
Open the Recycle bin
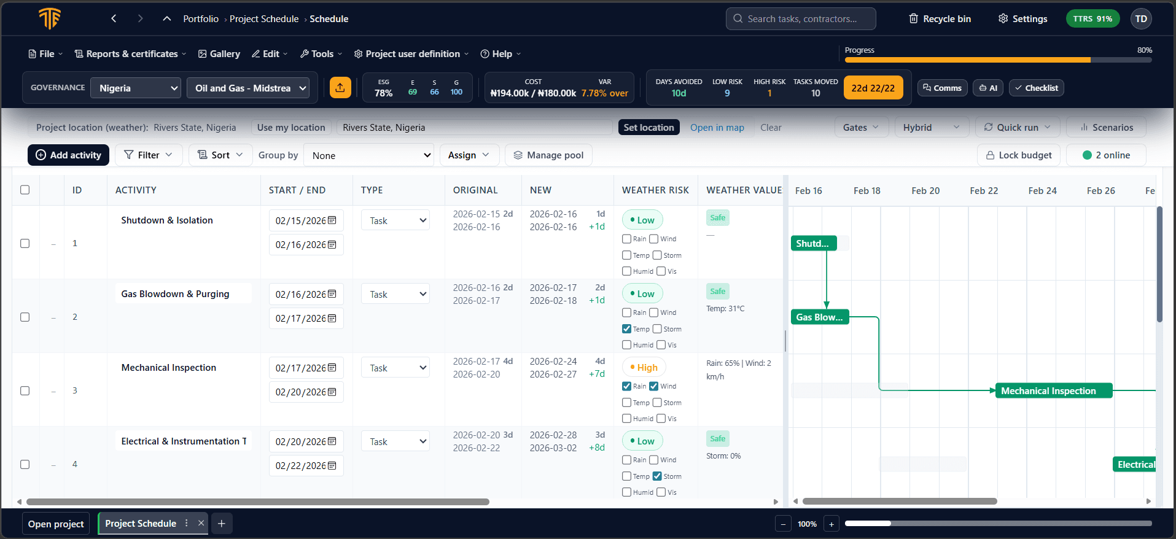940,19
